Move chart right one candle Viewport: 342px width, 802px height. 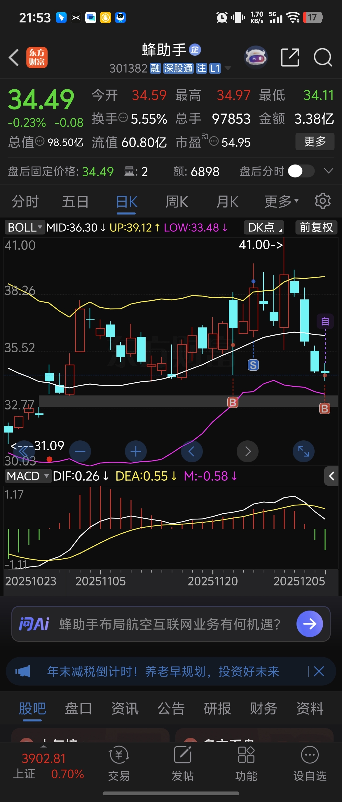pyautogui.click(x=248, y=451)
